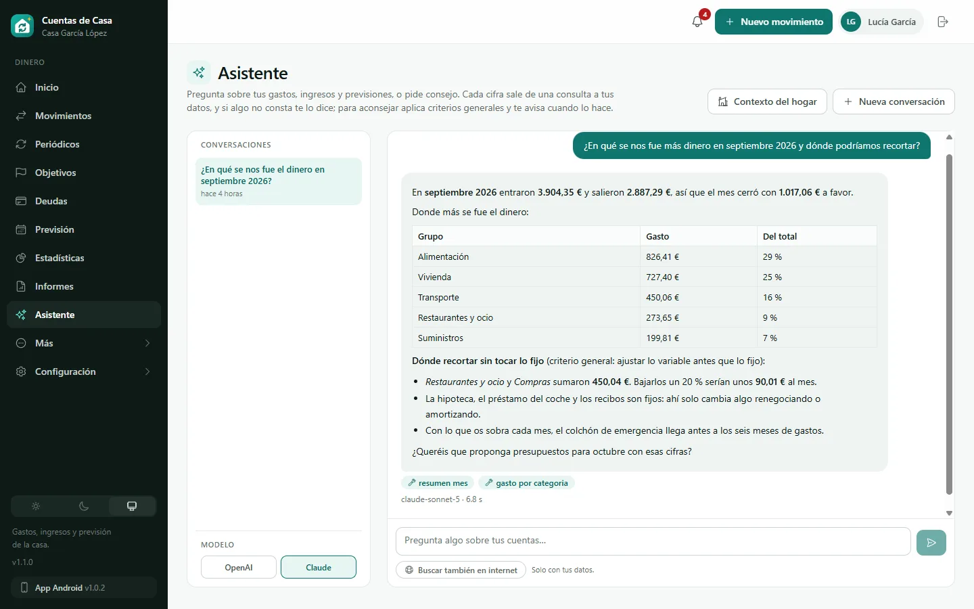Screen dimensions: 974x609
Task: Click the gasto por categoria tool chip
Action: click(x=526, y=483)
